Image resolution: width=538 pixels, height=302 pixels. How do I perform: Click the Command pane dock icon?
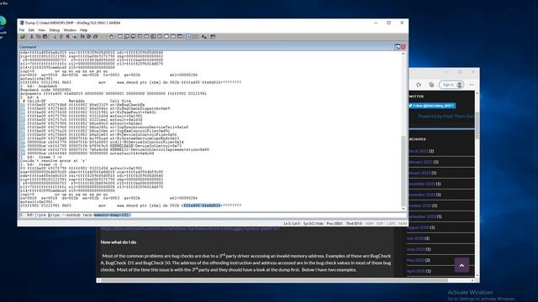tap(397, 47)
